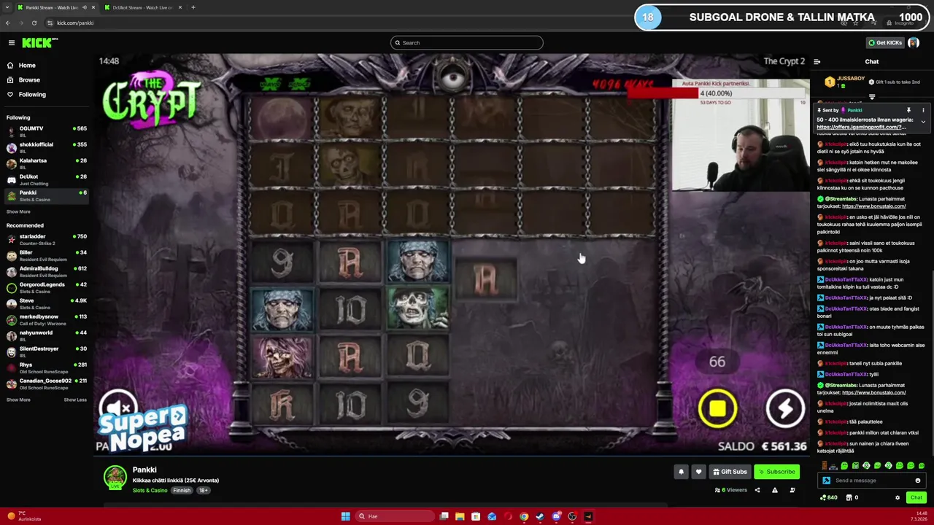This screenshot has width=934, height=525.
Task: Click the chat identity hammer badge
Action: tap(826, 481)
